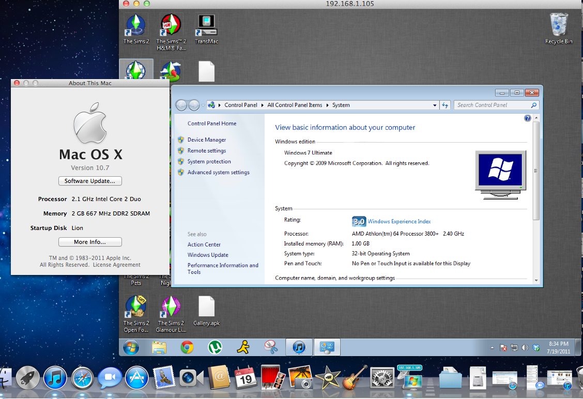Open uTorrent from the Windows taskbar
The height and width of the screenshot is (399, 583).
[x=215, y=347]
